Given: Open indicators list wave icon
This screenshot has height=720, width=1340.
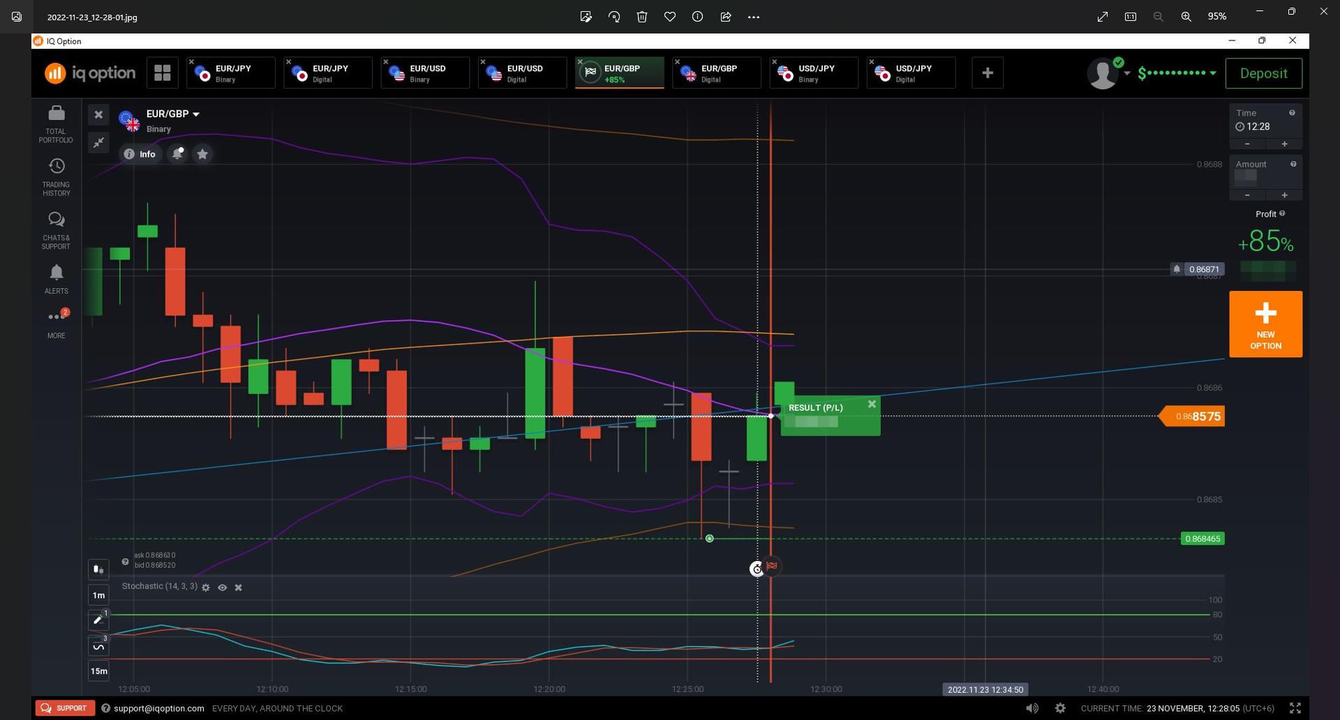Looking at the screenshot, I should 98,646.
